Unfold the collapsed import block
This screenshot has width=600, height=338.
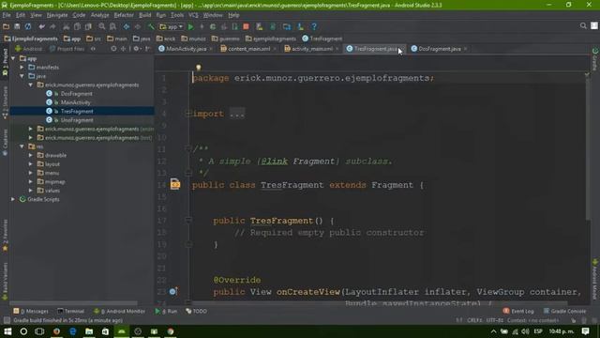tap(187, 114)
